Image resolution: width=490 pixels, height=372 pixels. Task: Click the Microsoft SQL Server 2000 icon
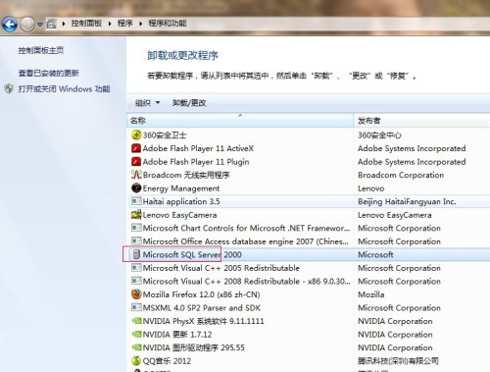click(x=136, y=254)
